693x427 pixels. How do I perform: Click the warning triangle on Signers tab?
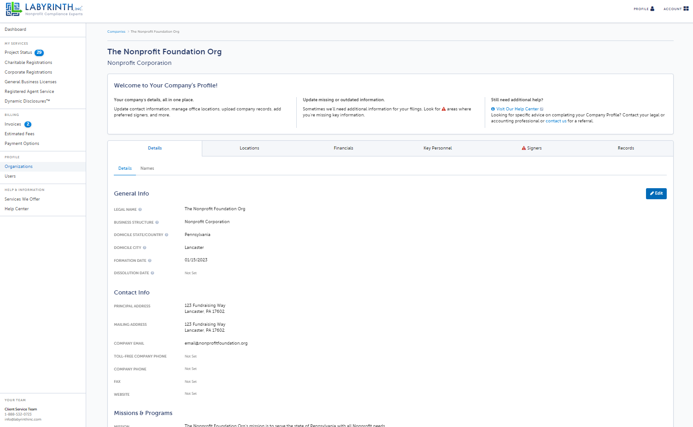point(524,148)
